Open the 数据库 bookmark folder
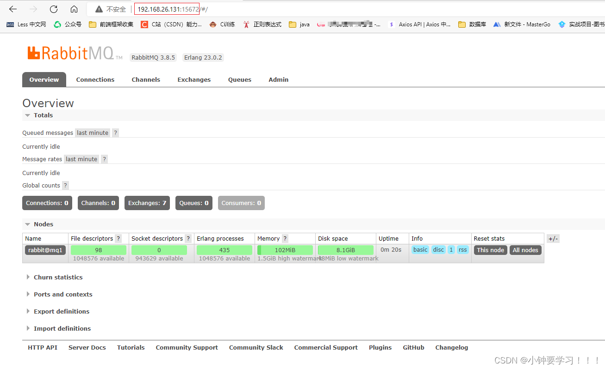 472,24
